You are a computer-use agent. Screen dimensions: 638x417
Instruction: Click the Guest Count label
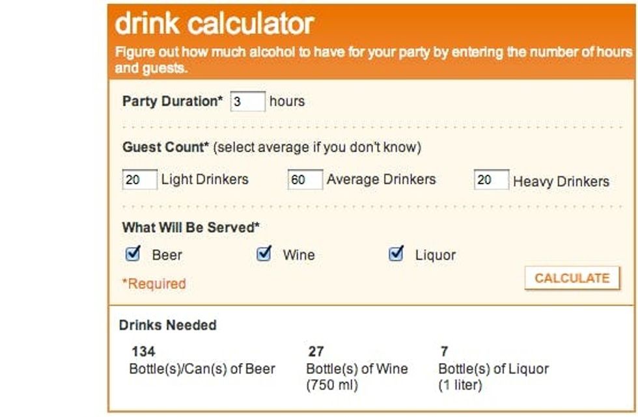[x=165, y=148]
